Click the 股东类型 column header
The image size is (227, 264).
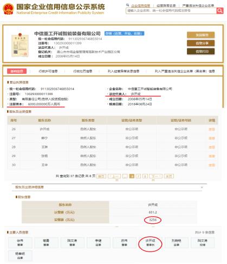click(x=88, y=120)
